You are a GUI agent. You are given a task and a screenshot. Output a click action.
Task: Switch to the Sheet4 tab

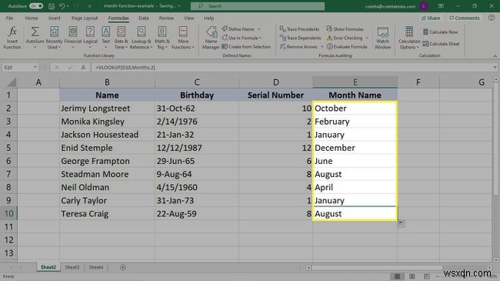(95, 267)
